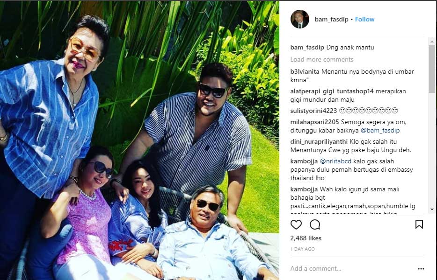437x280 pixels.
Task: Follow the bam_fasdip account
Action: click(x=364, y=19)
